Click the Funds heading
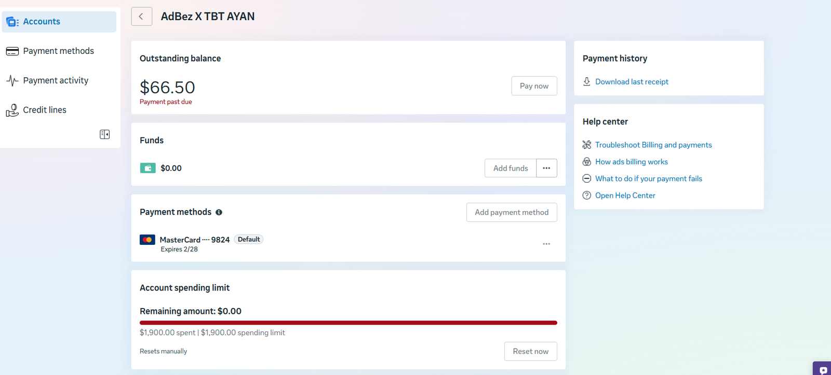 point(152,141)
